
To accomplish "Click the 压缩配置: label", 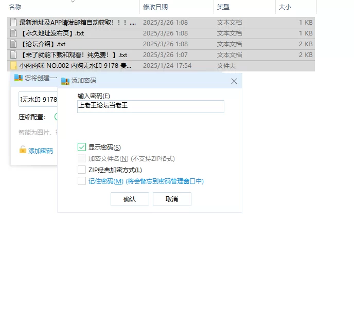I will 32,117.
